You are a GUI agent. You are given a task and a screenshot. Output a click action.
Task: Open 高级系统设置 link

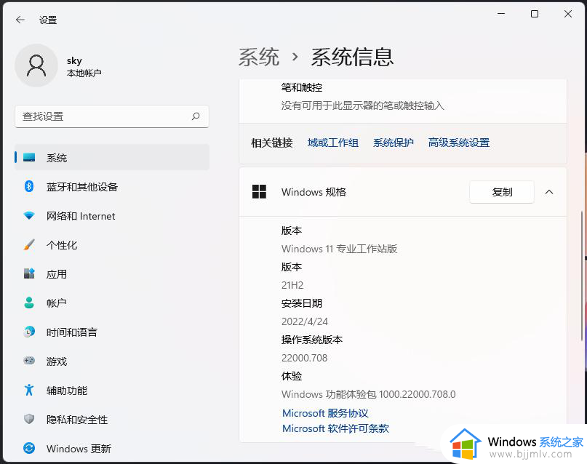458,143
